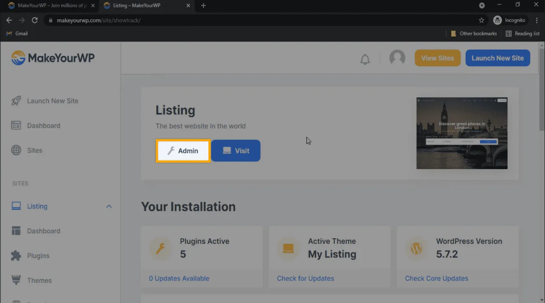Open the Check Core Updates link
This screenshot has width=545, height=303.
(x=436, y=278)
